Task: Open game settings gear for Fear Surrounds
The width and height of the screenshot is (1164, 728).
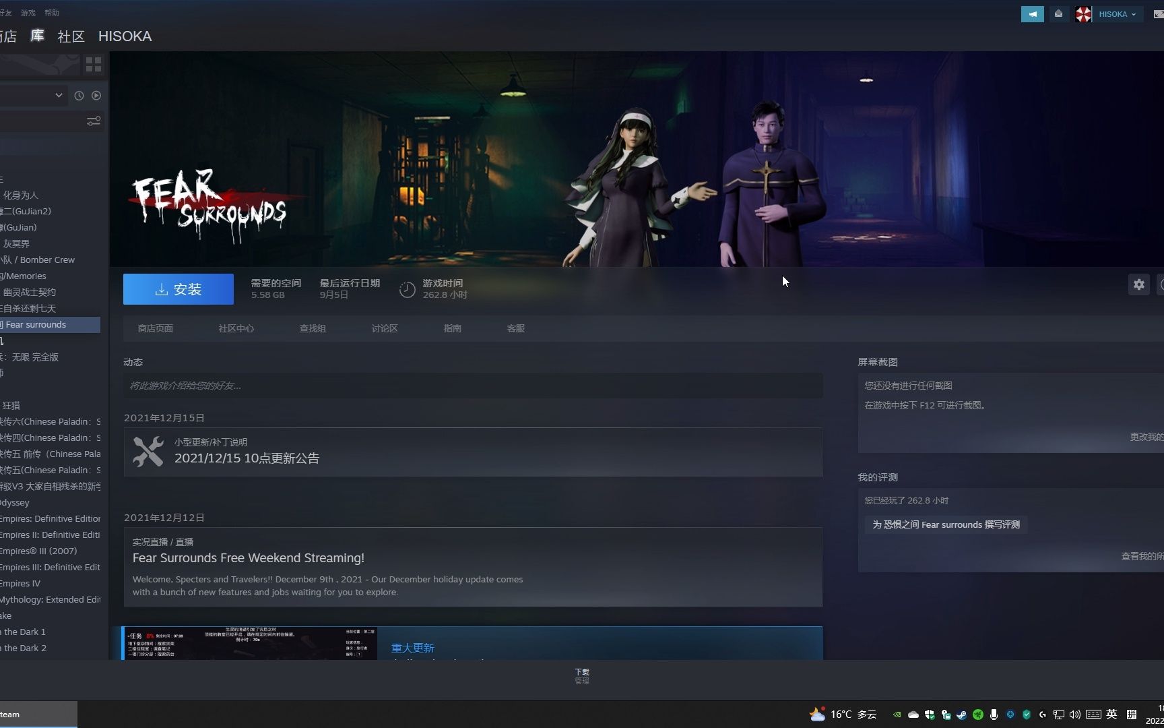Action: pos(1139,284)
